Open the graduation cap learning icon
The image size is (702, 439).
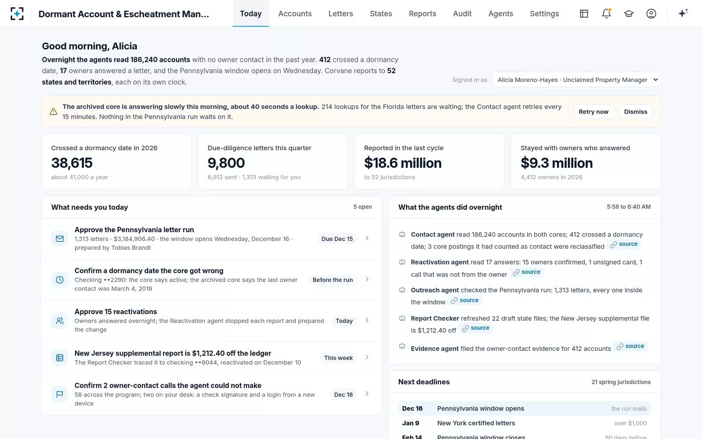pos(629,14)
